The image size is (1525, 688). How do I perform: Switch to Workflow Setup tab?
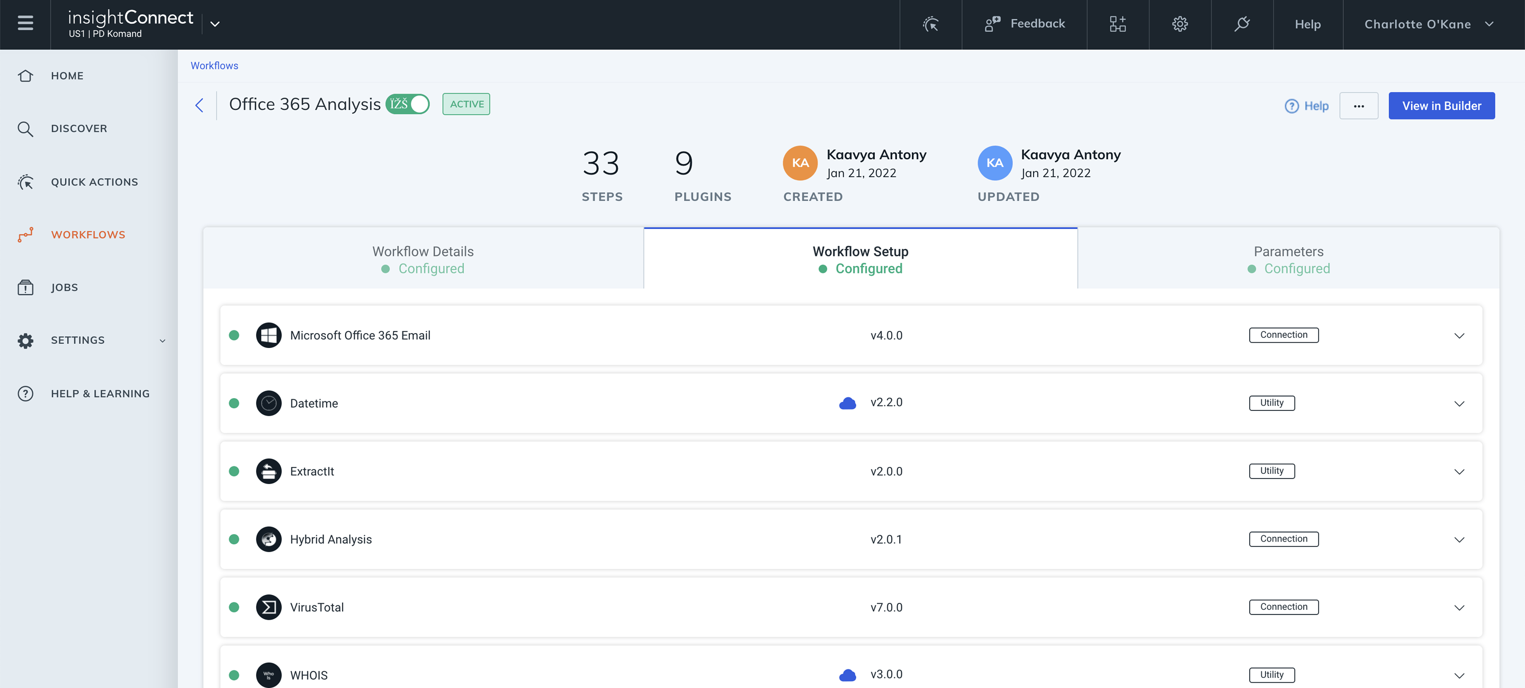860,259
